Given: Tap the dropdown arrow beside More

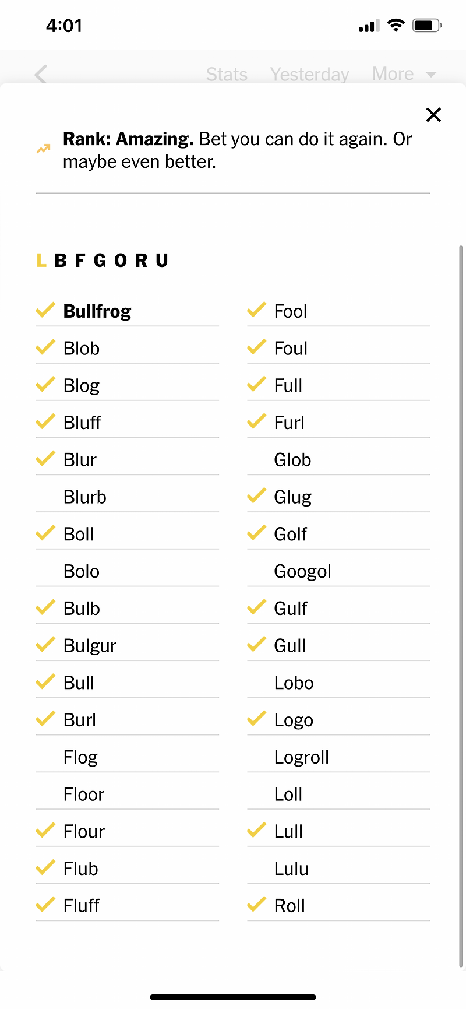Looking at the screenshot, I should [x=431, y=75].
